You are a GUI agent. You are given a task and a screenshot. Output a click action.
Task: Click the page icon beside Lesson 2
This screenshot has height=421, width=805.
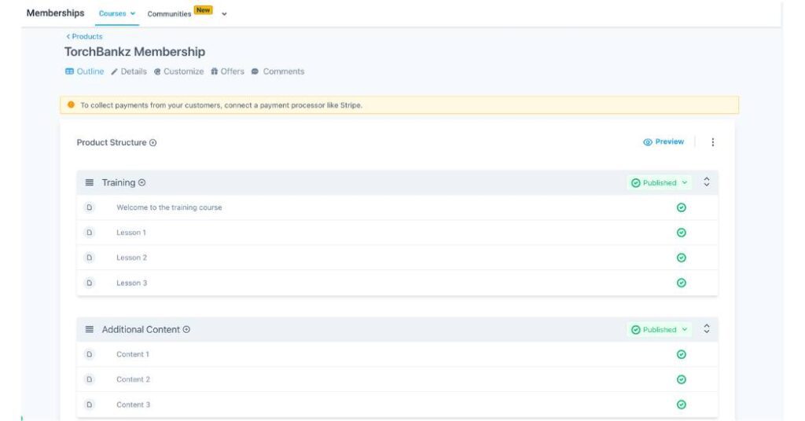point(90,258)
